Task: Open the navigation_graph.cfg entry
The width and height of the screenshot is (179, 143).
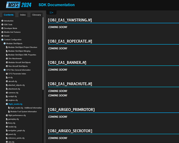Action: [x=16, y=131]
